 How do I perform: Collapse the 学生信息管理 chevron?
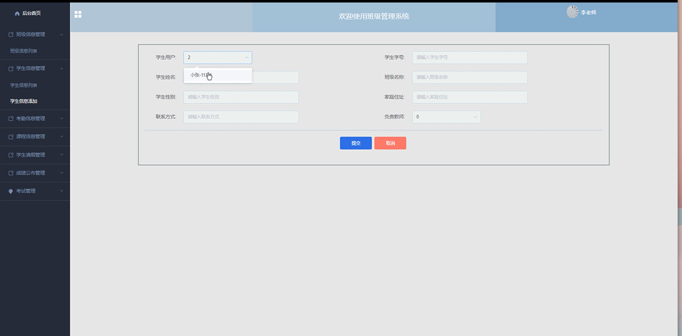point(61,68)
